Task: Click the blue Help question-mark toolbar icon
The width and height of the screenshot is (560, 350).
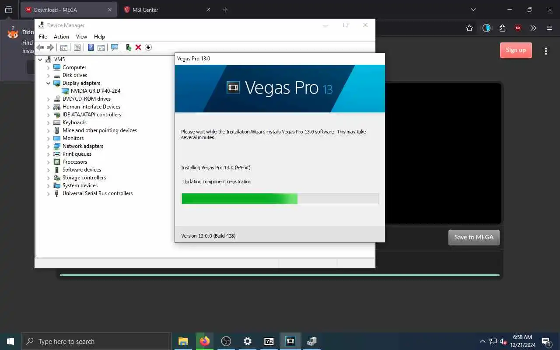Action: click(91, 47)
